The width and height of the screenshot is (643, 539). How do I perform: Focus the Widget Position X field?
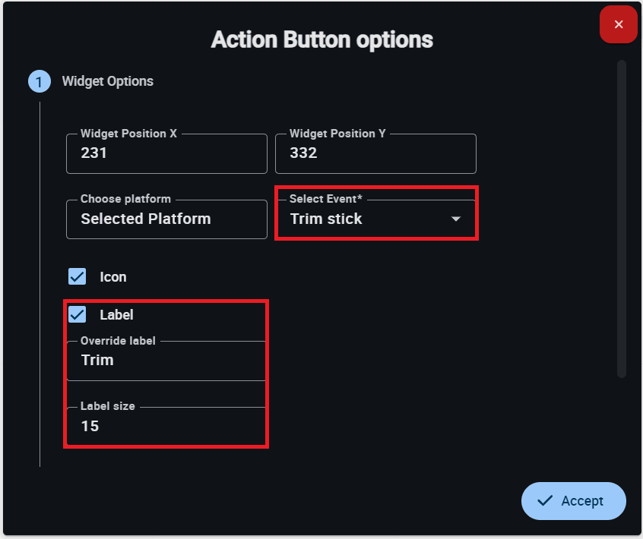[166, 153]
